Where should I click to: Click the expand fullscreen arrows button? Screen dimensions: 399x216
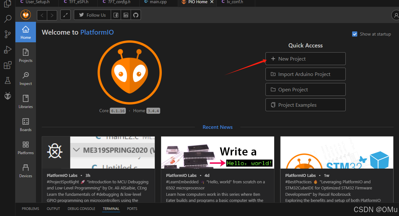(65, 15)
